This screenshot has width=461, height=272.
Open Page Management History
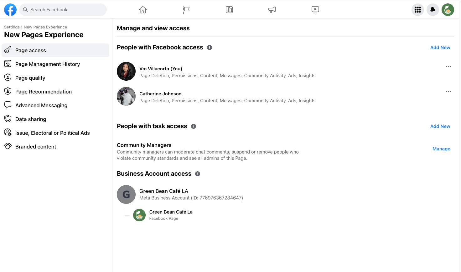pyautogui.click(x=55, y=64)
